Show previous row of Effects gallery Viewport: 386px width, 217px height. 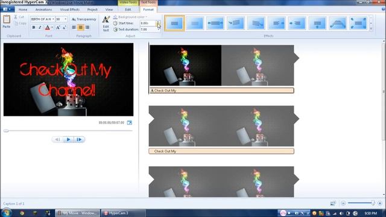coord(371,17)
